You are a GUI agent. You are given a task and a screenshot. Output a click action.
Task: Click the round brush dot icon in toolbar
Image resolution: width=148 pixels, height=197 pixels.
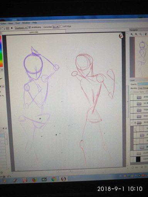(x=12, y=28)
